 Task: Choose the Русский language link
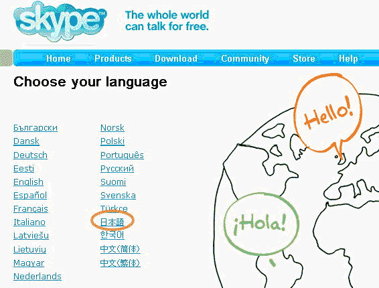(117, 169)
